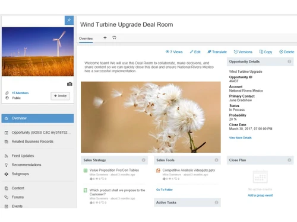
Task: Click the reorder tabs icon
Action: coord(114,37)
